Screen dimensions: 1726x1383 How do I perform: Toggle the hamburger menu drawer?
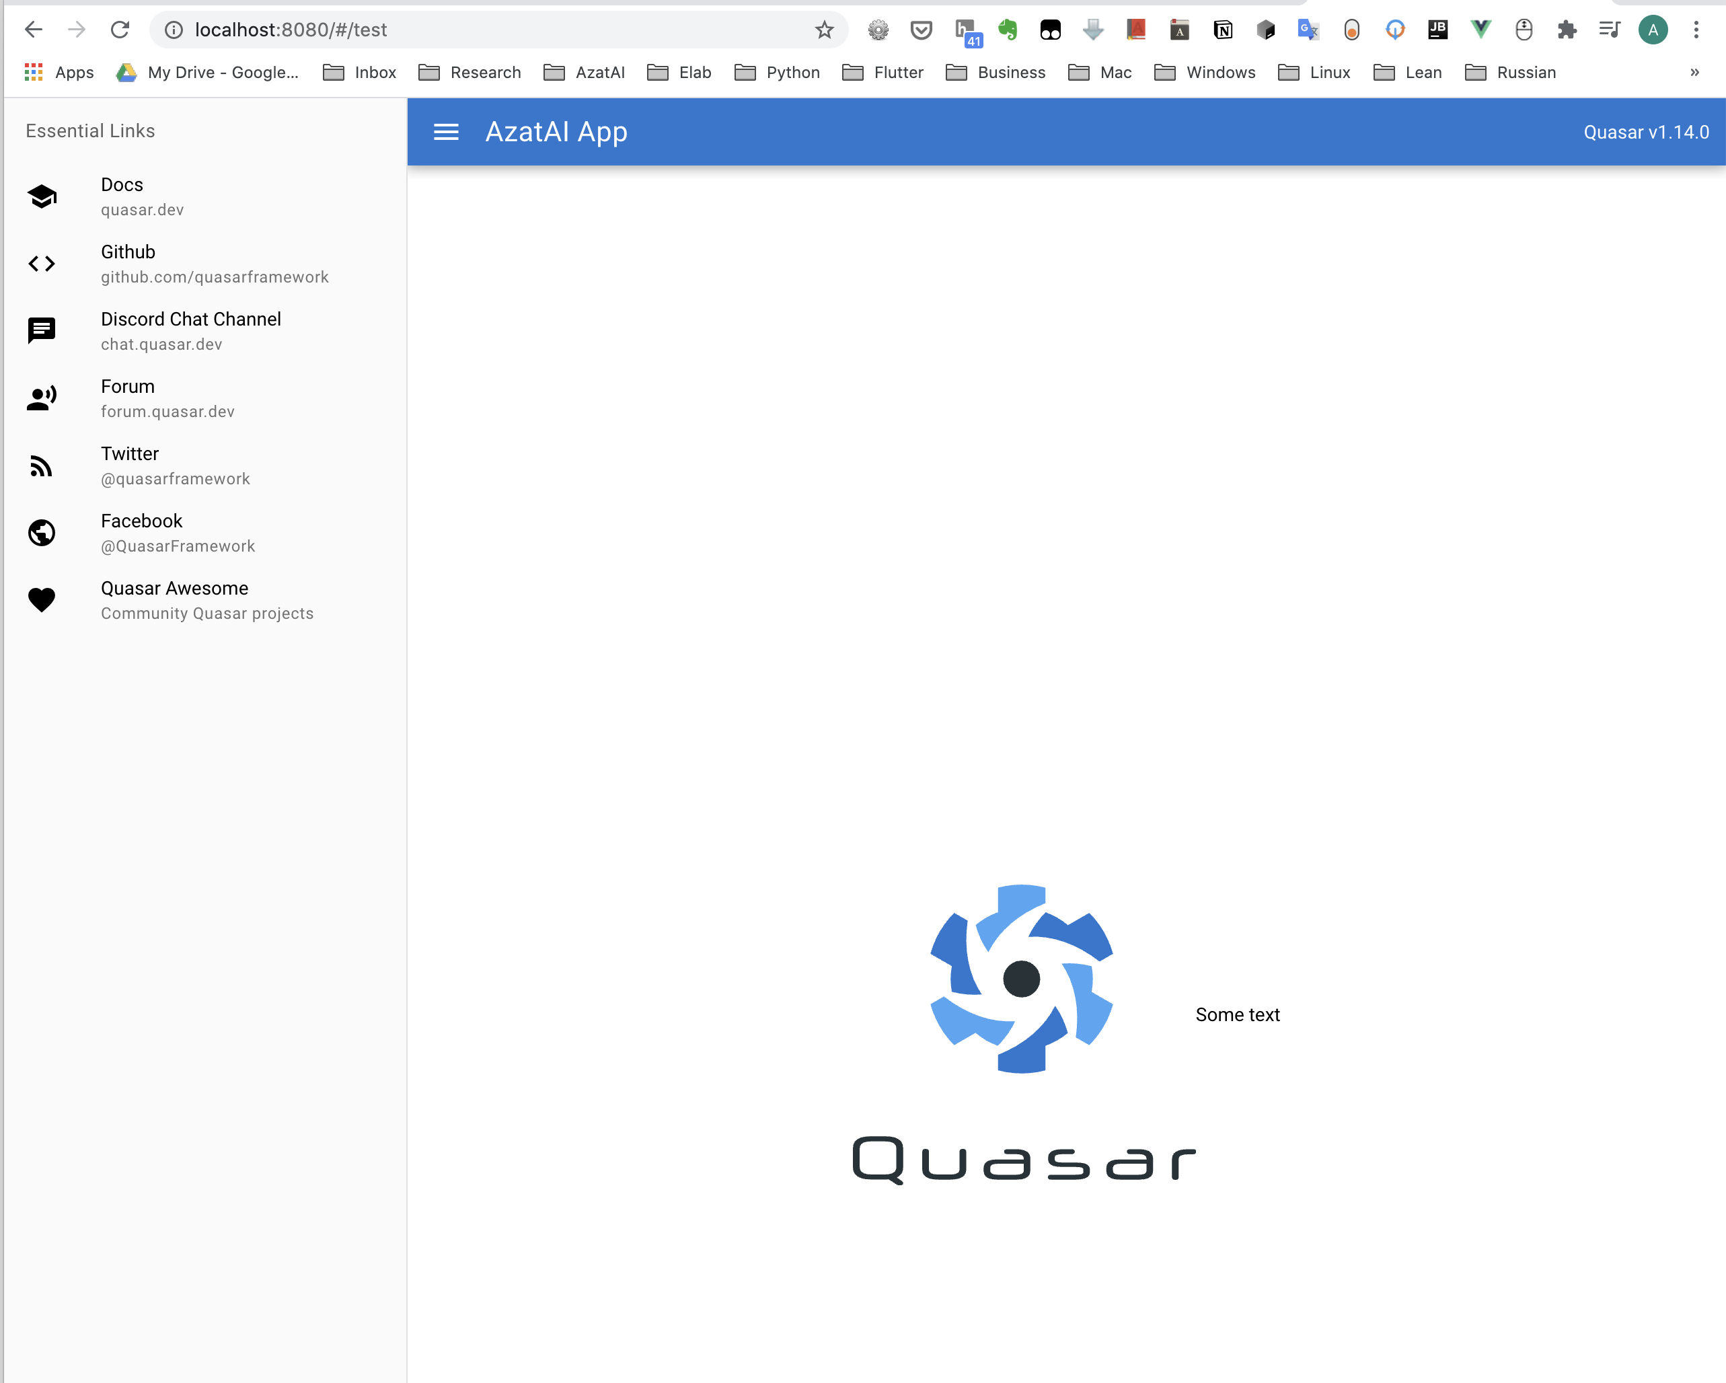coord(446,132)
